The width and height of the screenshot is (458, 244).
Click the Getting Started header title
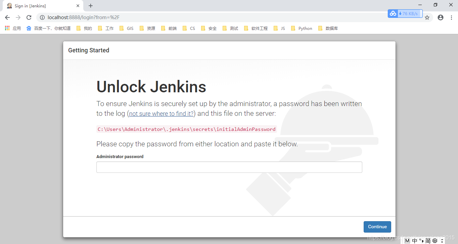(x=89, y=50)
